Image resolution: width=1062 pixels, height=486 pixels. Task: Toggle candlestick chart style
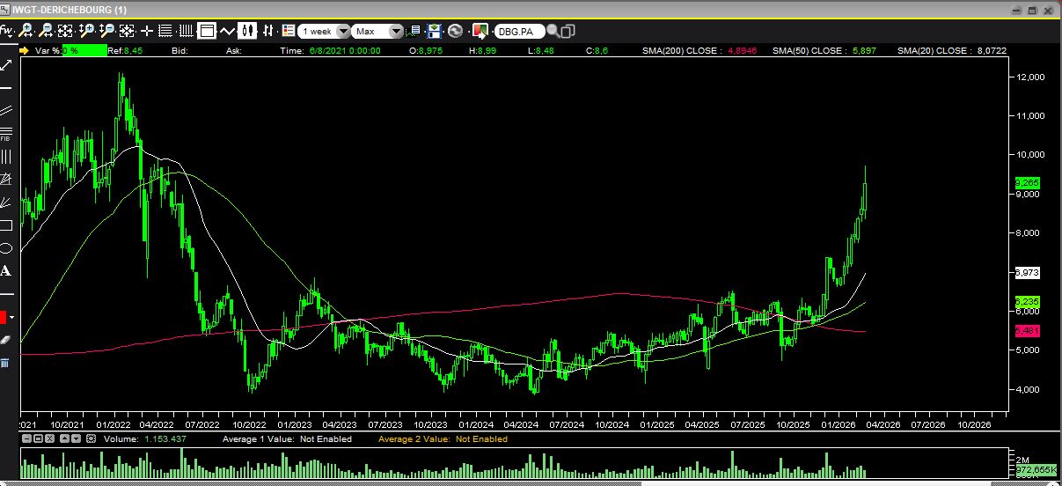247,31
